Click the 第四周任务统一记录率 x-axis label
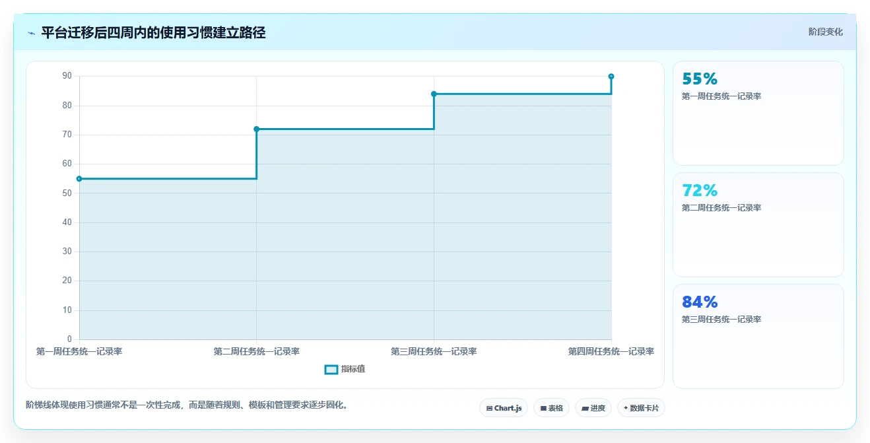The width and height of the screenshot is (870, 443). pyautogui.click(x=611, y=352)
